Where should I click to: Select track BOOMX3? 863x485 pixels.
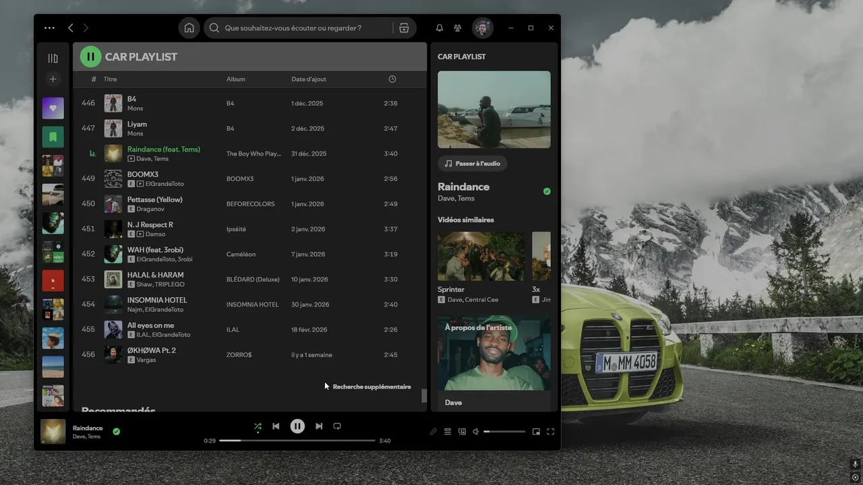pyautogui.click(x=250, y=179)
